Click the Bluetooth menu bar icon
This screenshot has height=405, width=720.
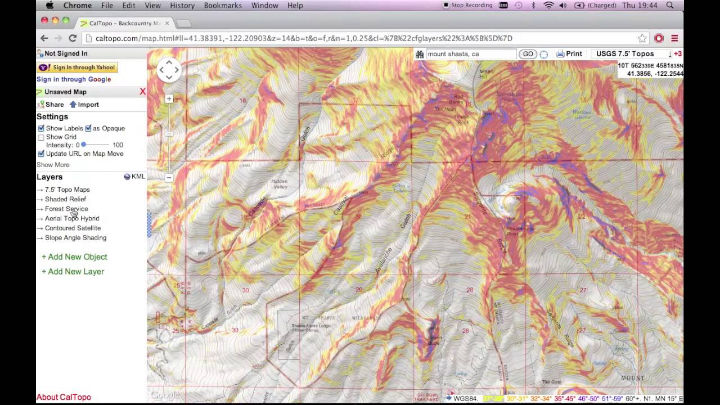tap(533, 5)
